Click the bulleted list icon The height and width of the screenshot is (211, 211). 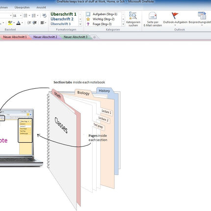(x=26, y=16)
